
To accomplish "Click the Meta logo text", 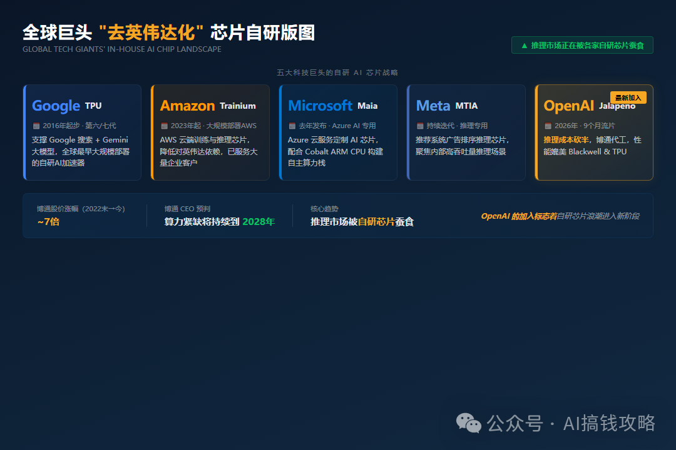I will [x=433, y=106].
